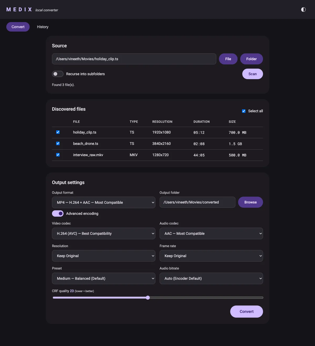This screenshot has width=315, height=346.
Task: Click the TYPE column header
Action: coord(134,122)
